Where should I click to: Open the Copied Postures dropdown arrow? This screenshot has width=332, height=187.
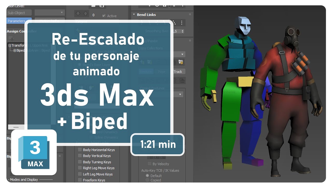(180, 94)
